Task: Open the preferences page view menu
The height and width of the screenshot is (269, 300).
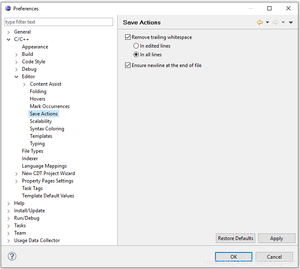Action: (291, 22)
